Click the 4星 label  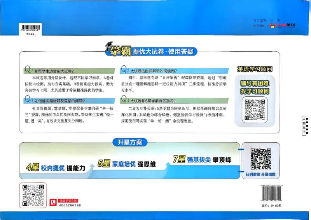[x=33, y=168]
